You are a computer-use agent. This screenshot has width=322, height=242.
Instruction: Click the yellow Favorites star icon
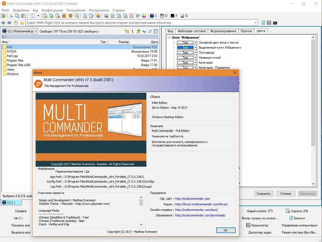point(22,23)
